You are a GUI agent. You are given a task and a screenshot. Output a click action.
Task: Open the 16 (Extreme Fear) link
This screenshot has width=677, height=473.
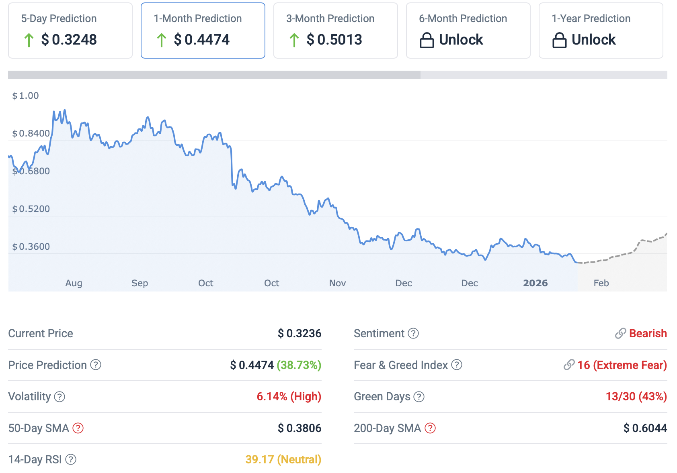(622, 365)
